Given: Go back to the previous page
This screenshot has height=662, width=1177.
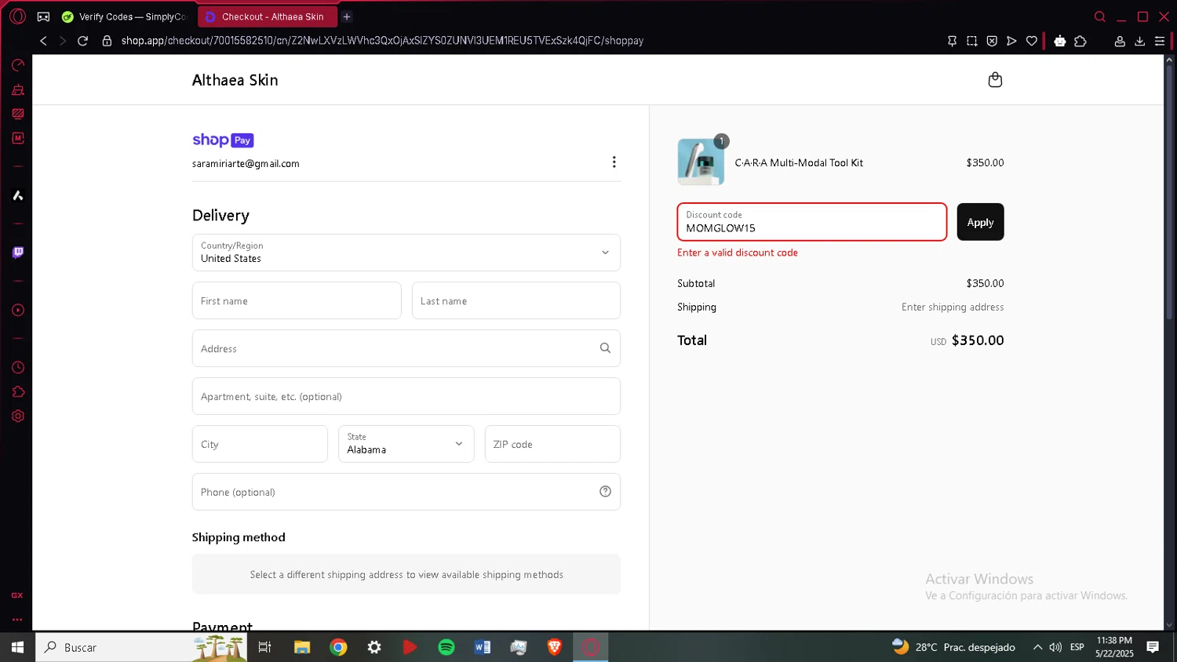Looking at the screenshot, I should coord(43,41).
